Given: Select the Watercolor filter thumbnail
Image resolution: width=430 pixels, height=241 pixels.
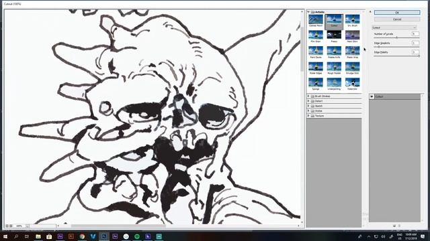Looking at the screenshot, I should 352,83.
